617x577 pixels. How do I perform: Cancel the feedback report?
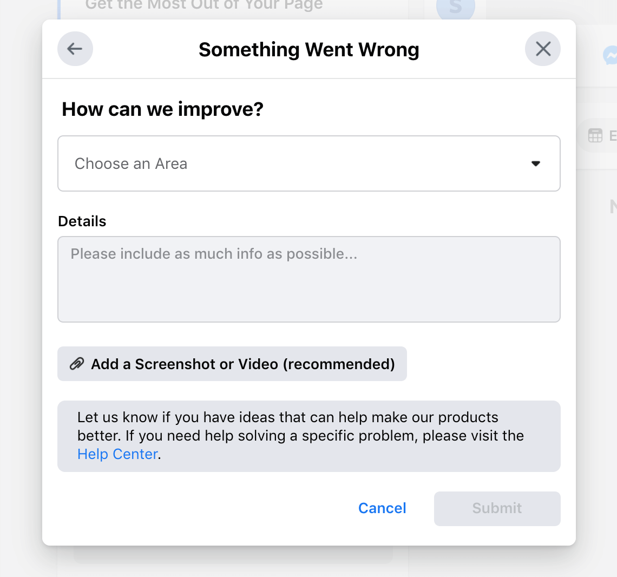[x=382, y=508]
